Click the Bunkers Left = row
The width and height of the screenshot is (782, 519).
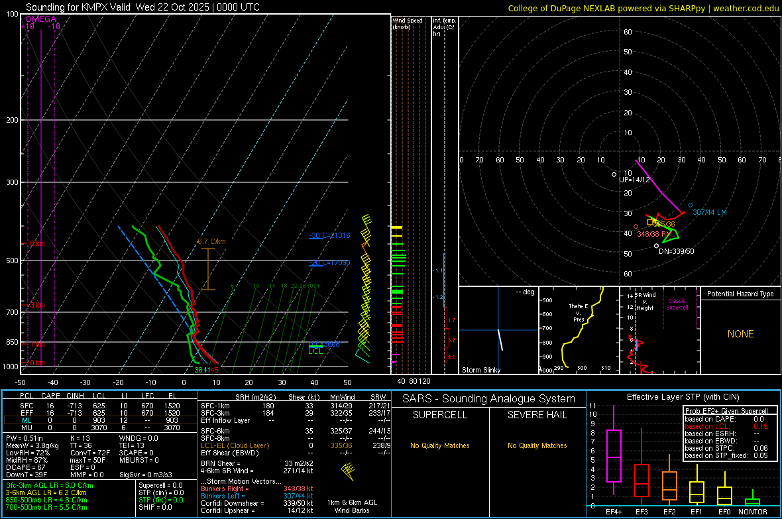click(257, 496)
